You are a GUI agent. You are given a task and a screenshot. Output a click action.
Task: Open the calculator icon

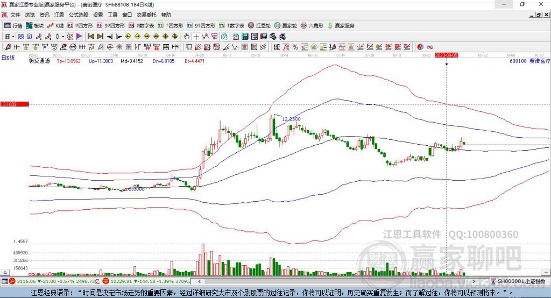click(245, 37)
